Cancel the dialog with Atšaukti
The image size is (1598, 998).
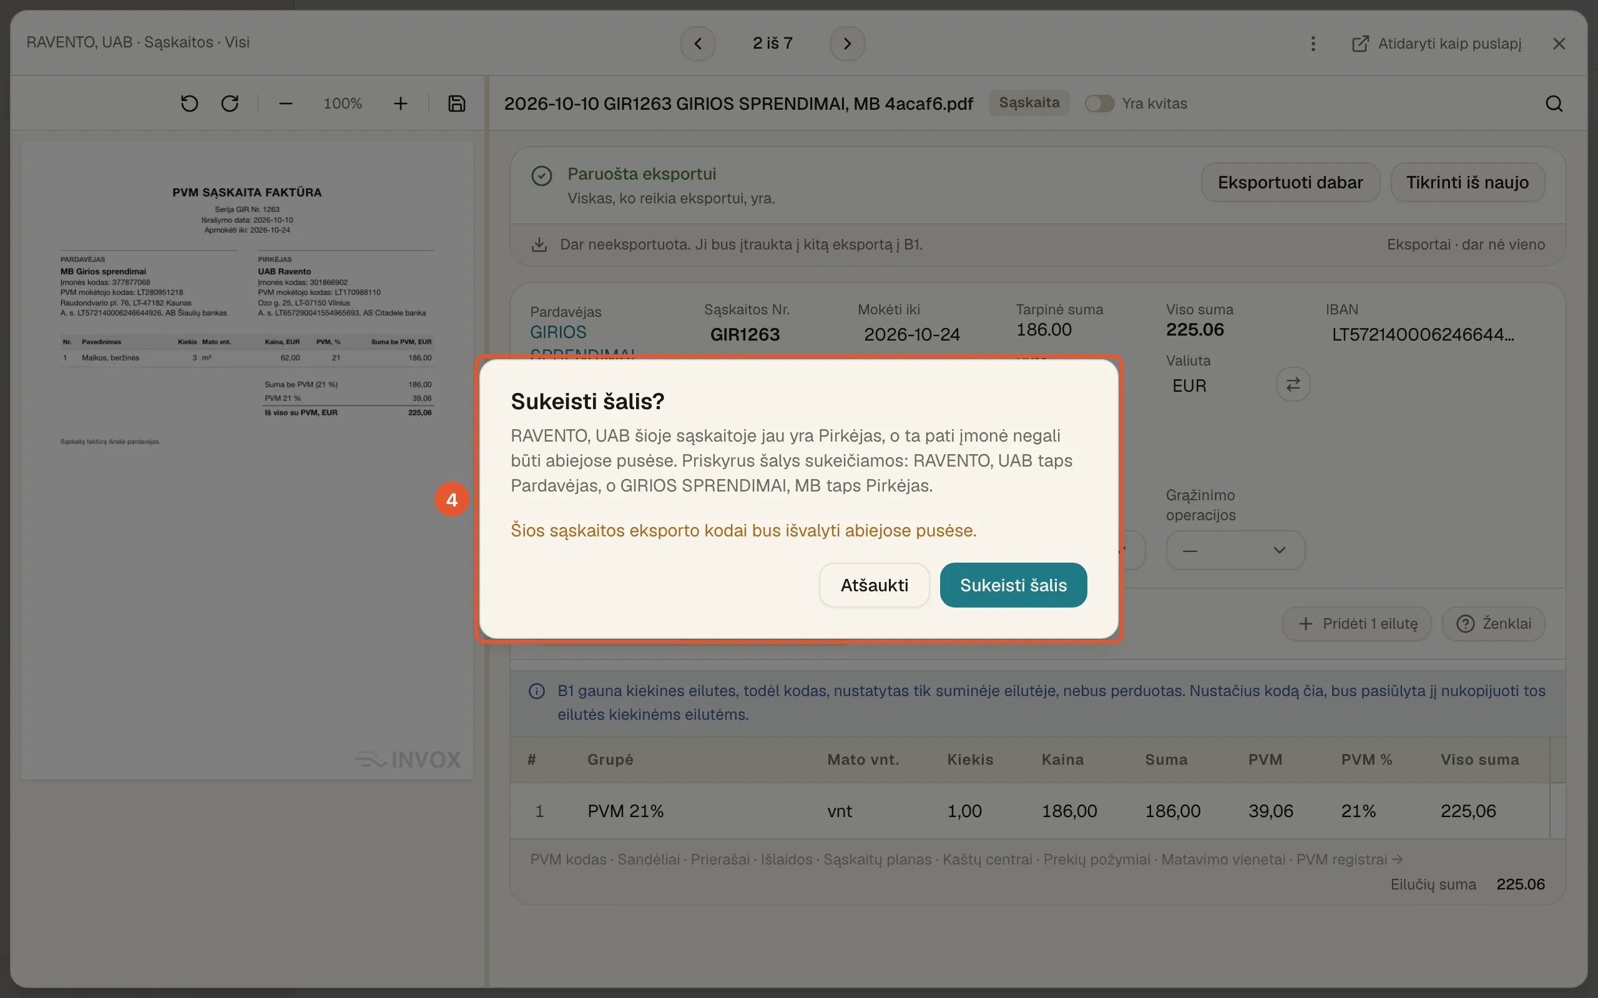click(x=875, y=585)
